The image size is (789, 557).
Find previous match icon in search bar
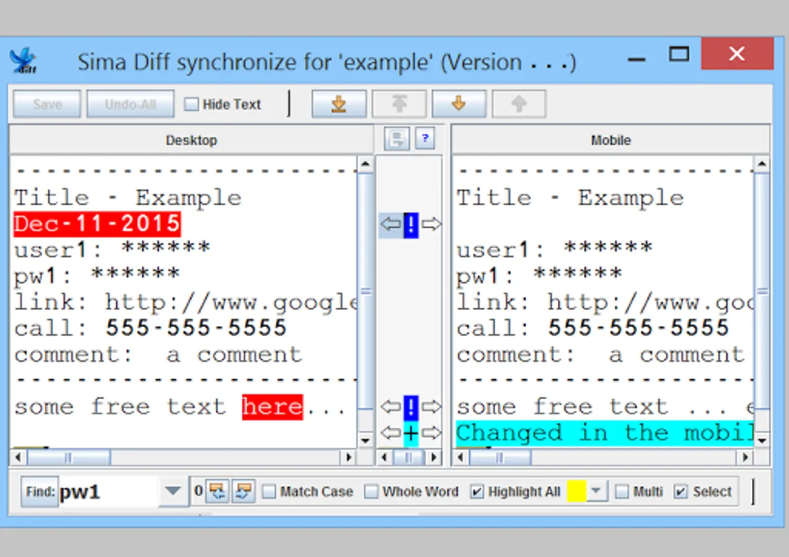[x=217, y=492]
